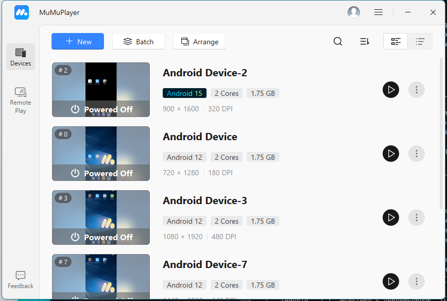Start Android Device with play button
Viewport: 447px width, 301px height.
tap(391, 154)
